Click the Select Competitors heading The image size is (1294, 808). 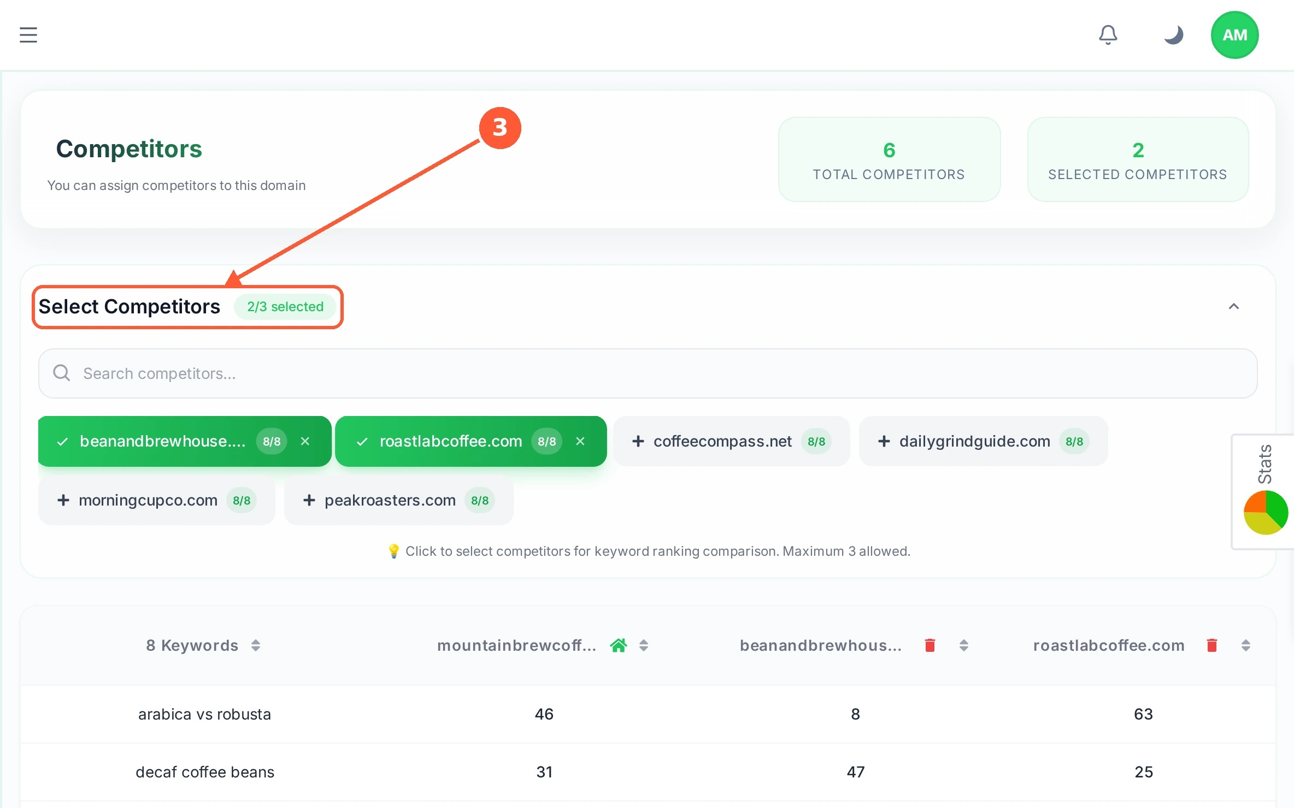click(129, 307)
